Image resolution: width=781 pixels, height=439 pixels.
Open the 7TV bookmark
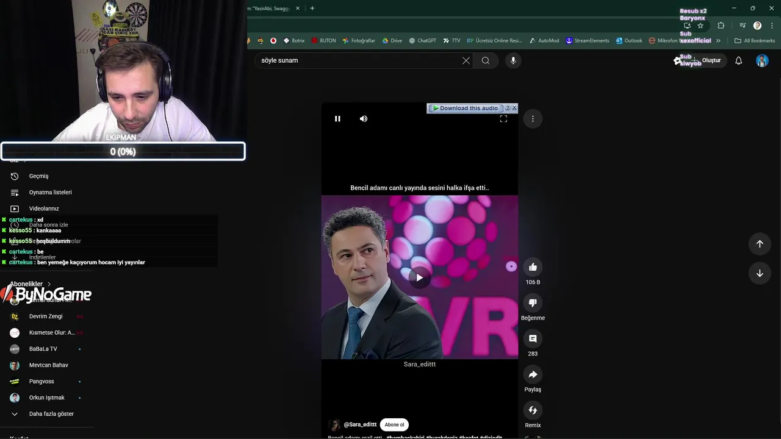point(452,41)
